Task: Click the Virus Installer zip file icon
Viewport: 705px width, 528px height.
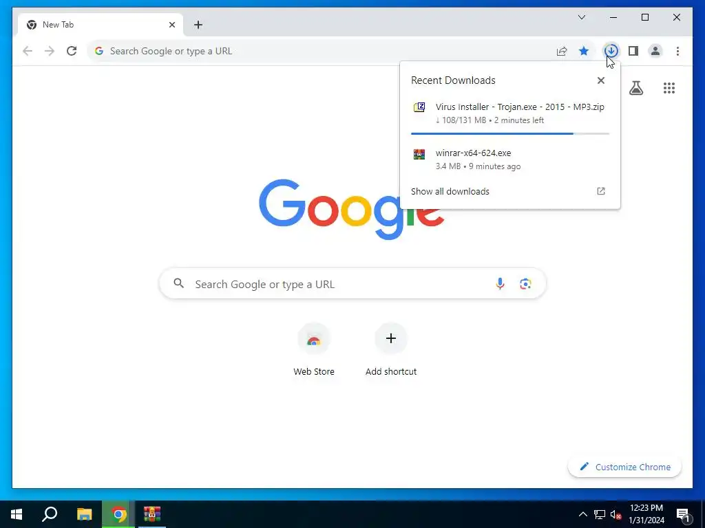Action: (x=419, y=107)
